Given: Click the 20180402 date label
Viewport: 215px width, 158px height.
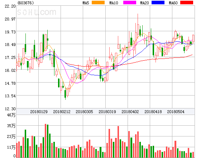Looking at the screenshot, I should [130, 112].
